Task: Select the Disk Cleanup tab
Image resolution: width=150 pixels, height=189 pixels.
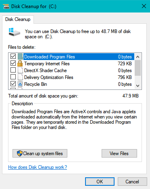Action: click(18, 19)
